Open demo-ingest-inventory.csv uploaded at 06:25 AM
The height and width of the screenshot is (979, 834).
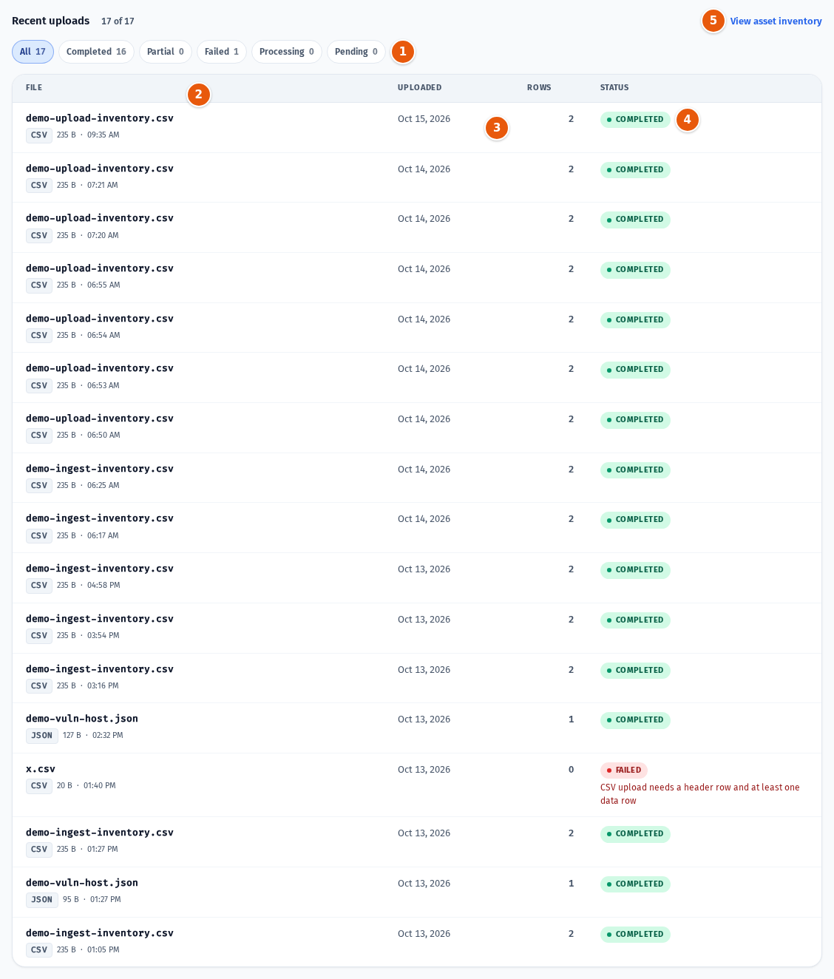[100, 469]
